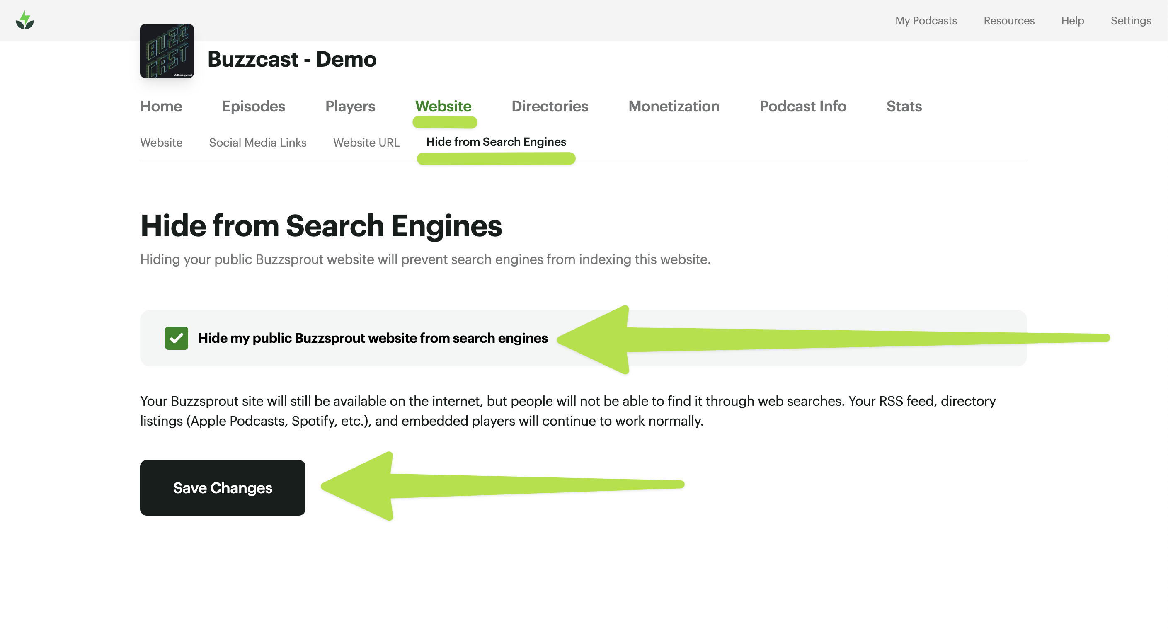Switch to the Episodes tab
Viewport: 1168px width, 630px height.
(254, 106)
